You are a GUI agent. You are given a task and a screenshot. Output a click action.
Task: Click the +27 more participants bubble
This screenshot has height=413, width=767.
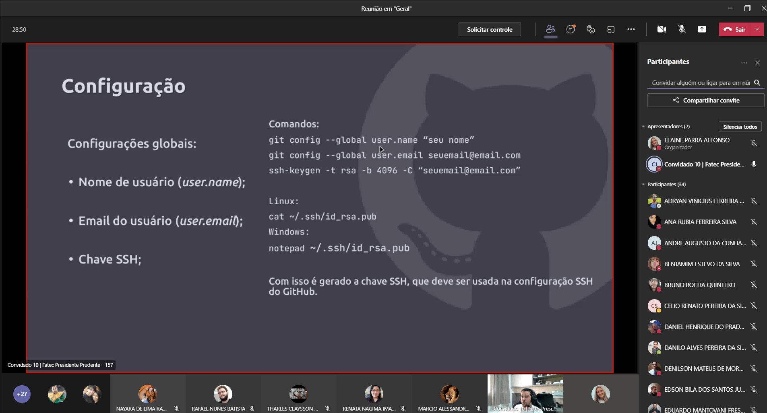[22, 394]
